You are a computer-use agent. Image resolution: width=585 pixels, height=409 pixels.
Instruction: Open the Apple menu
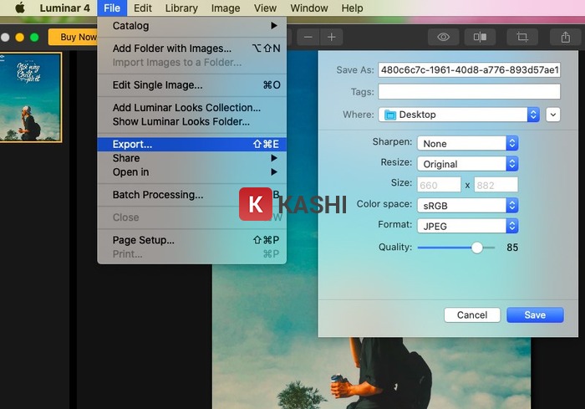[19, 8]
